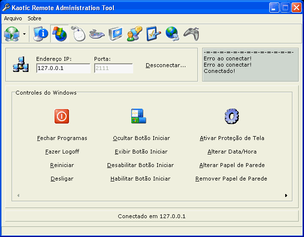Open the mouse controls toolbar icon
This screenshot has width=304, height=237.
[x=78, y=34]
